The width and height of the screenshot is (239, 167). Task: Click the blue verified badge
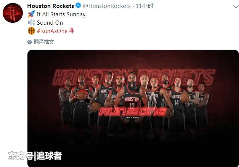pos(78,6)
